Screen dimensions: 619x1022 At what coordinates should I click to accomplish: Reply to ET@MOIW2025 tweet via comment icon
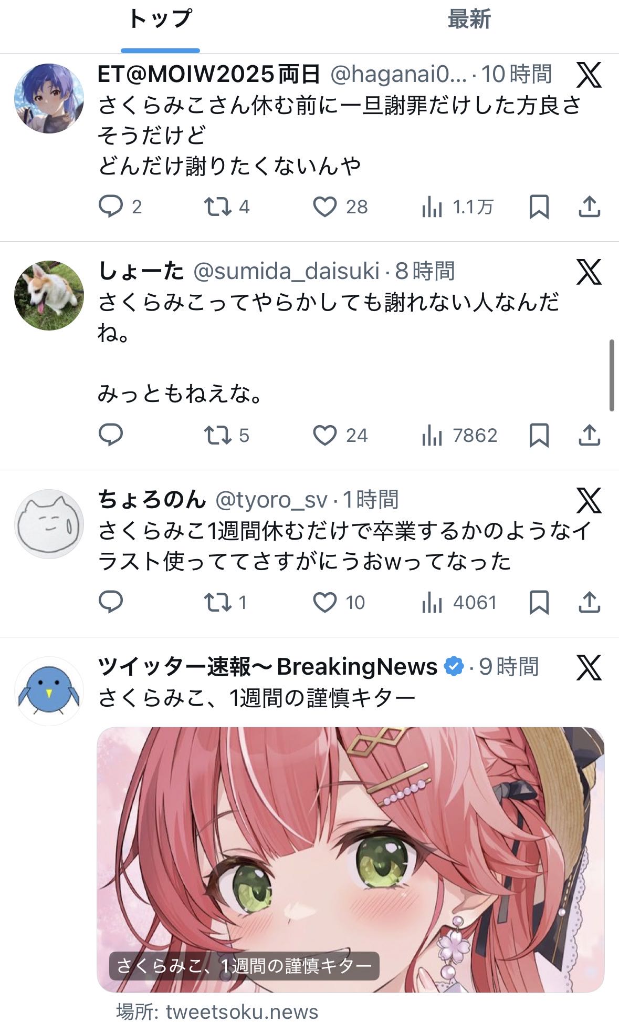tap(111, 207)
